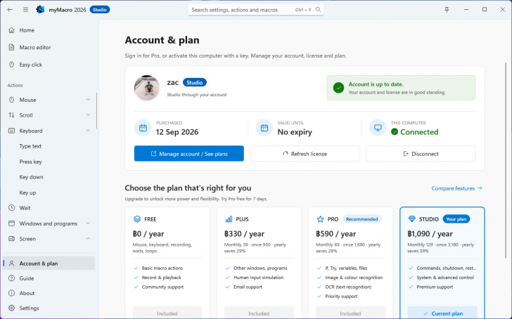512x319 pixels.
Task: Click the Your plan badge on STUDIO
Action: (456, 219)
